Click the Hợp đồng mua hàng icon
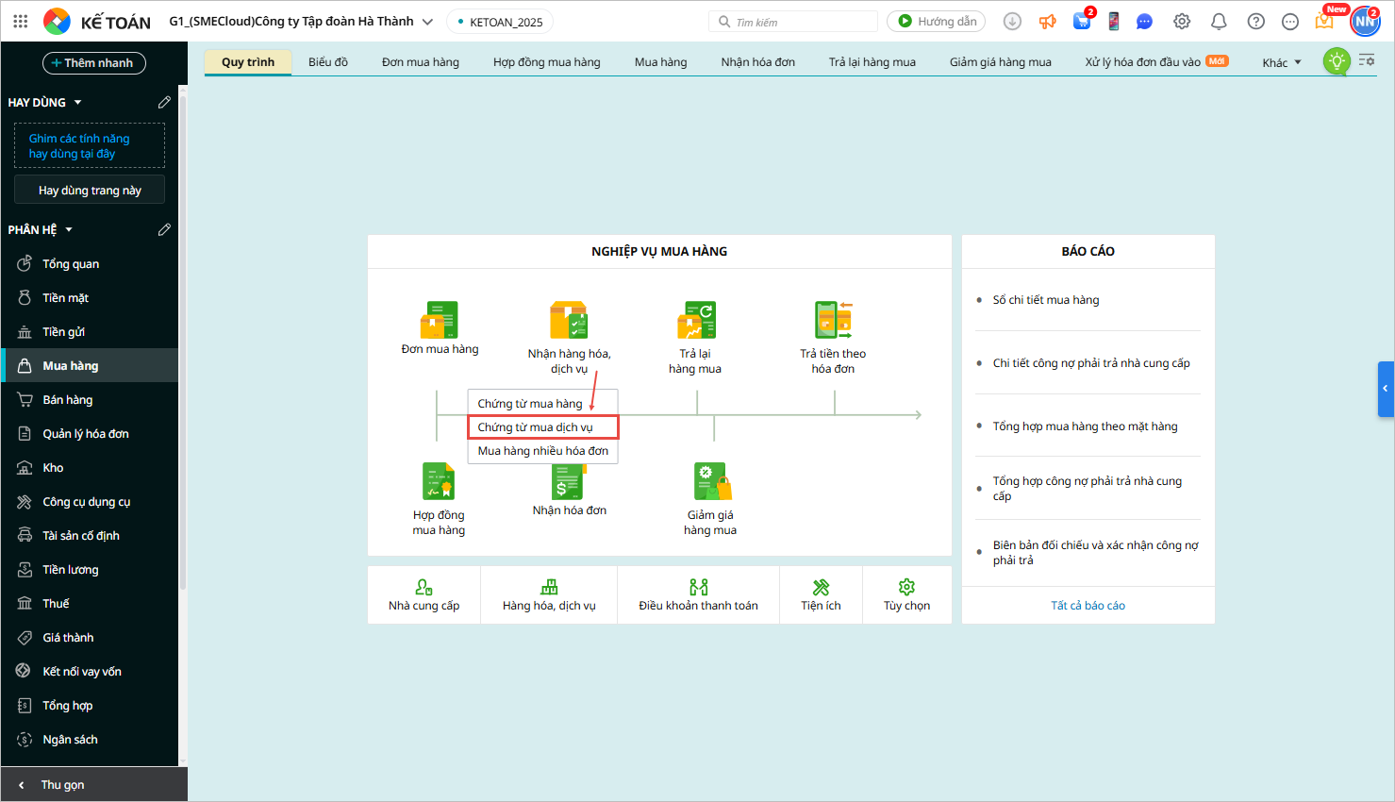 439,481
